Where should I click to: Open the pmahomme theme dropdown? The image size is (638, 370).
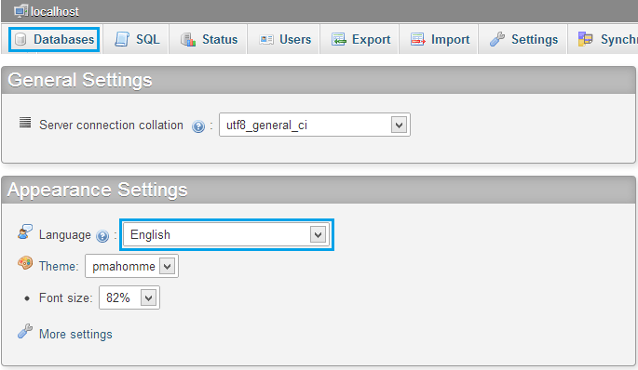131,266
